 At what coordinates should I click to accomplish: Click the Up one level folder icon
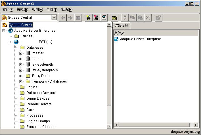78,18
